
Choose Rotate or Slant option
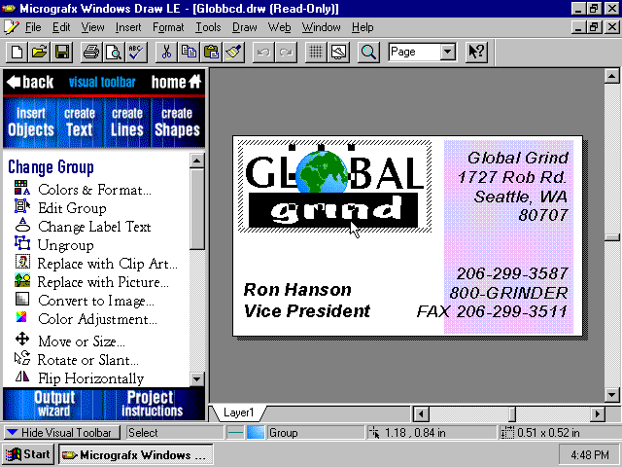click(x=77, y=360)
